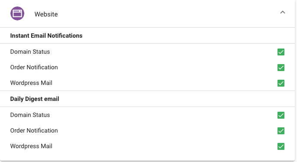Click the purple Website browser icon
The width and height of the screenshot is (297, 162).
[17, 13]
